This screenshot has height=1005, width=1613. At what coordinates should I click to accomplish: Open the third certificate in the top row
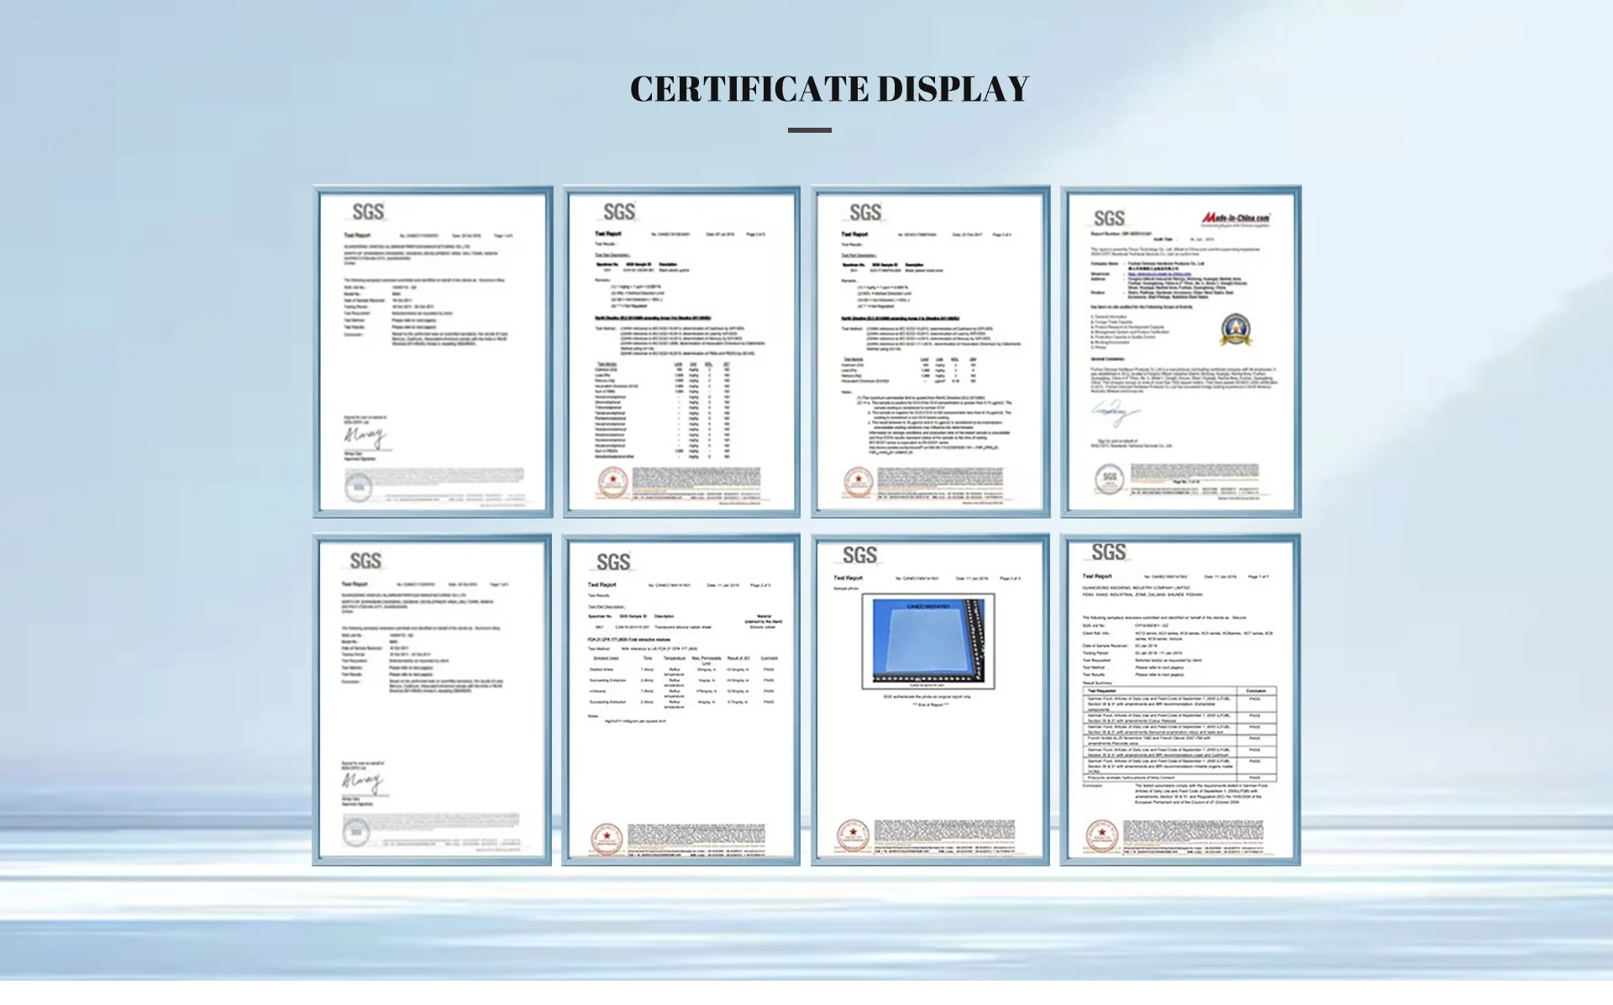tap(930, 351)
